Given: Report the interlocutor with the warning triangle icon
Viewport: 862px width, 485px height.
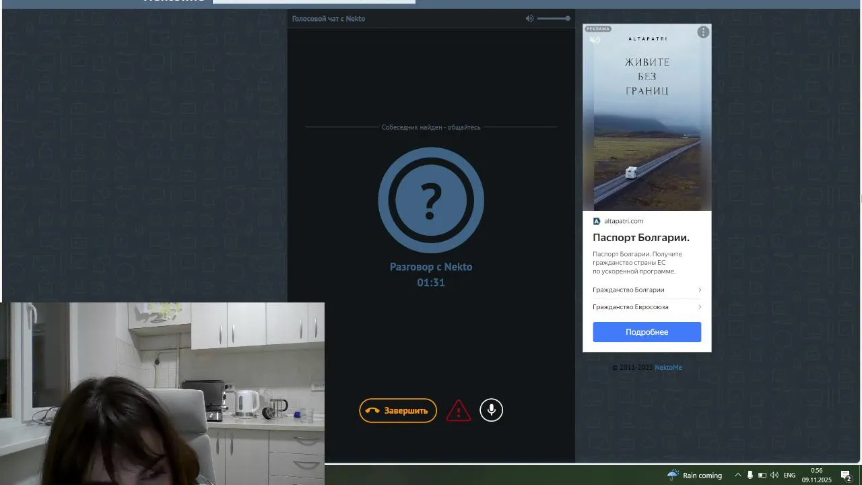Looking at the screenshot, I should [459, 410].
